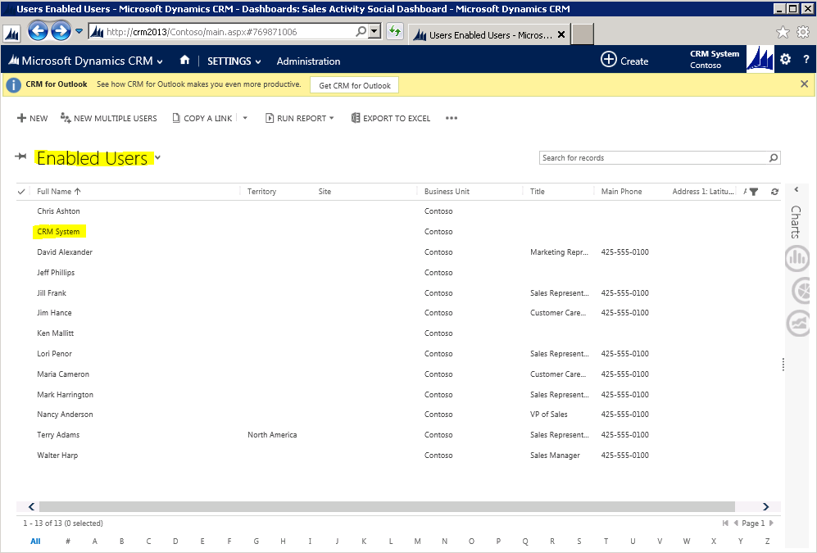
Task: Open the CRM System user record
Action: click(x=58, y=232)
